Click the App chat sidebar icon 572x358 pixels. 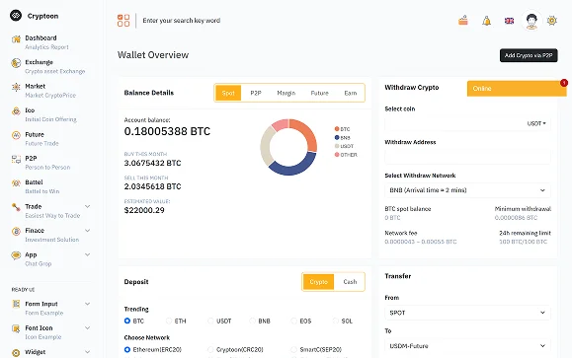16,255
